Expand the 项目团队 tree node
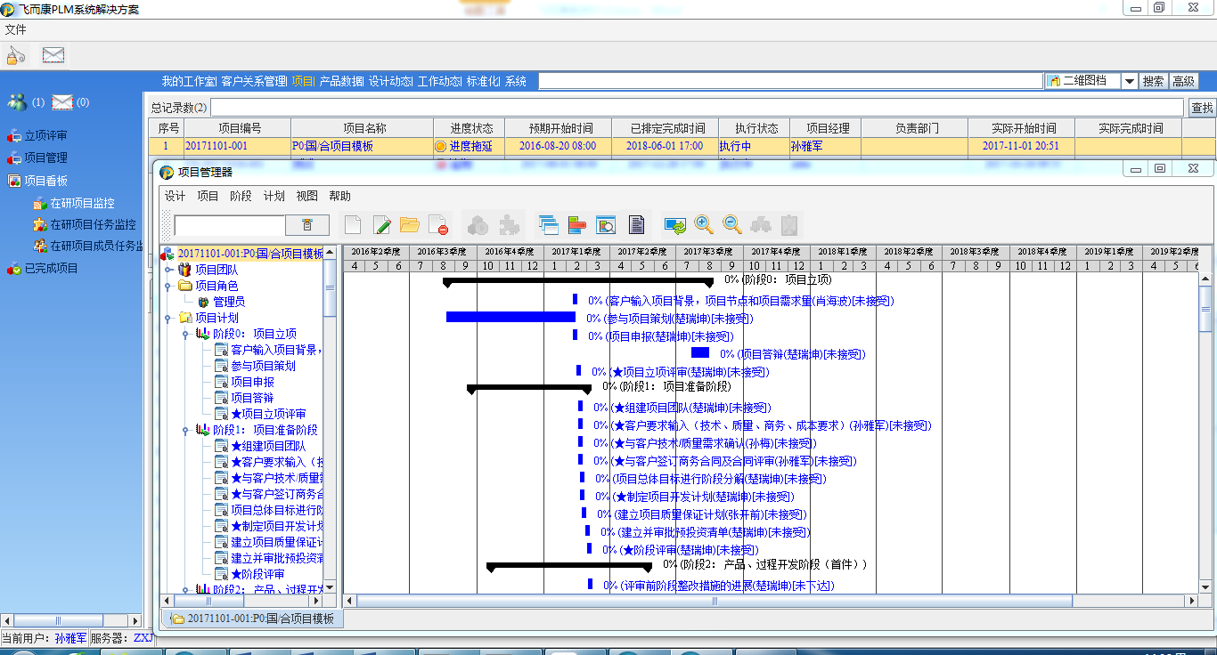The image size is (1217, 655). click(168, 270)
